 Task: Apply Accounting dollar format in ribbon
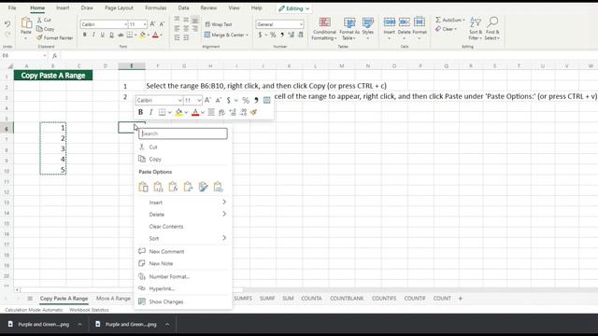pyautogui.click(x=260, y=35)
